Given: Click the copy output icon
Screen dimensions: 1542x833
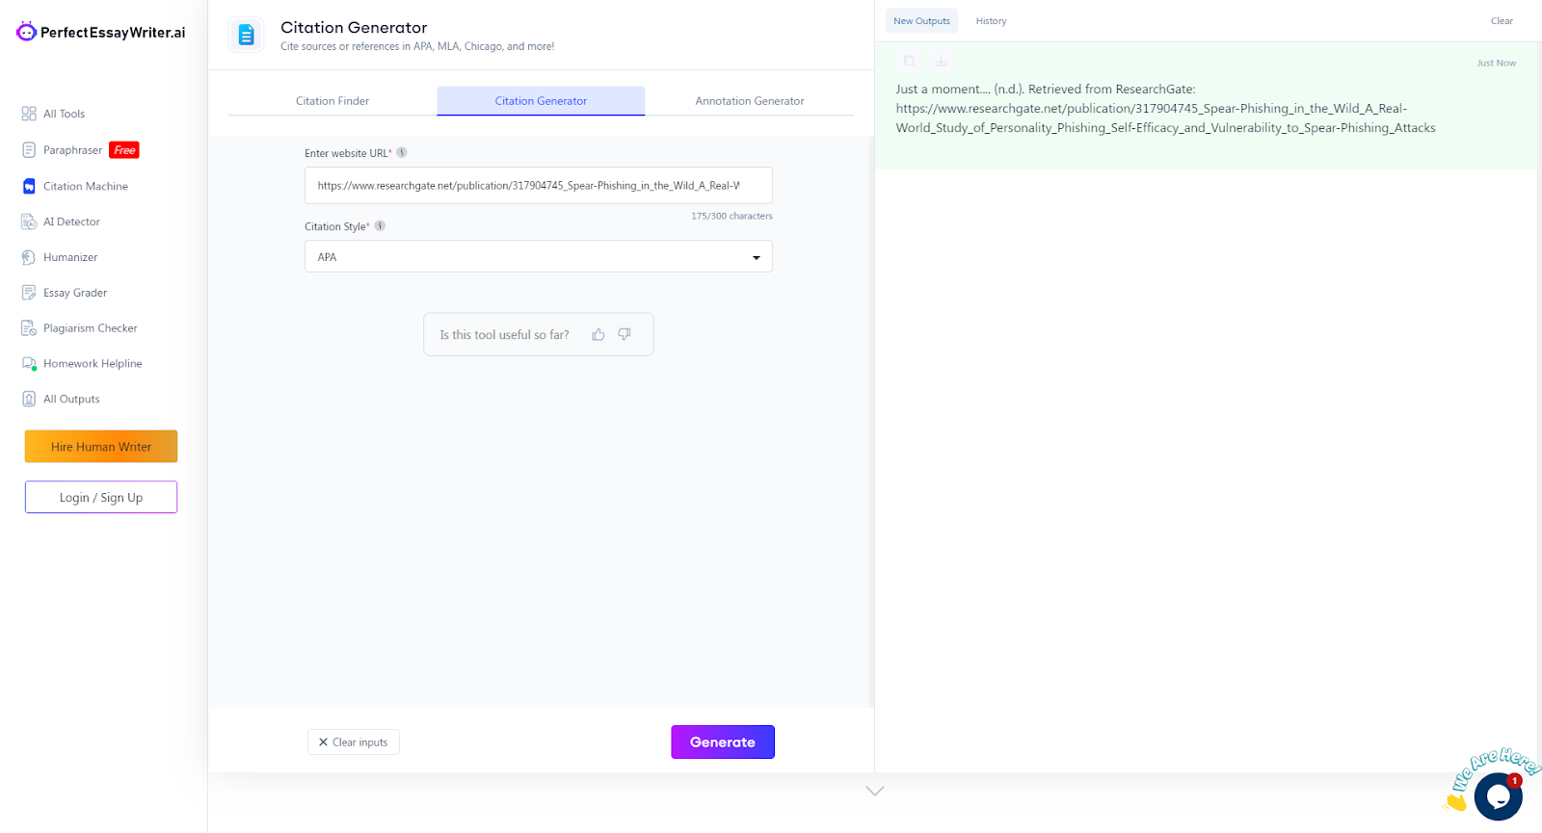Looking at the screenshot, I should click(909, 61).
